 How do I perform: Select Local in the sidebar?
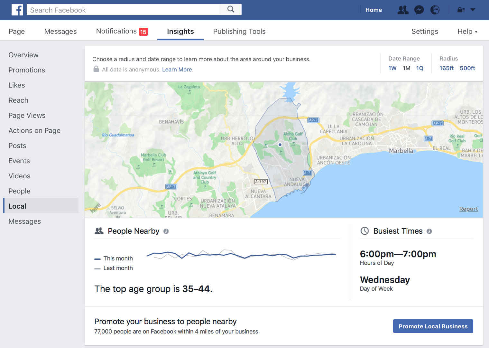(41, 206)
